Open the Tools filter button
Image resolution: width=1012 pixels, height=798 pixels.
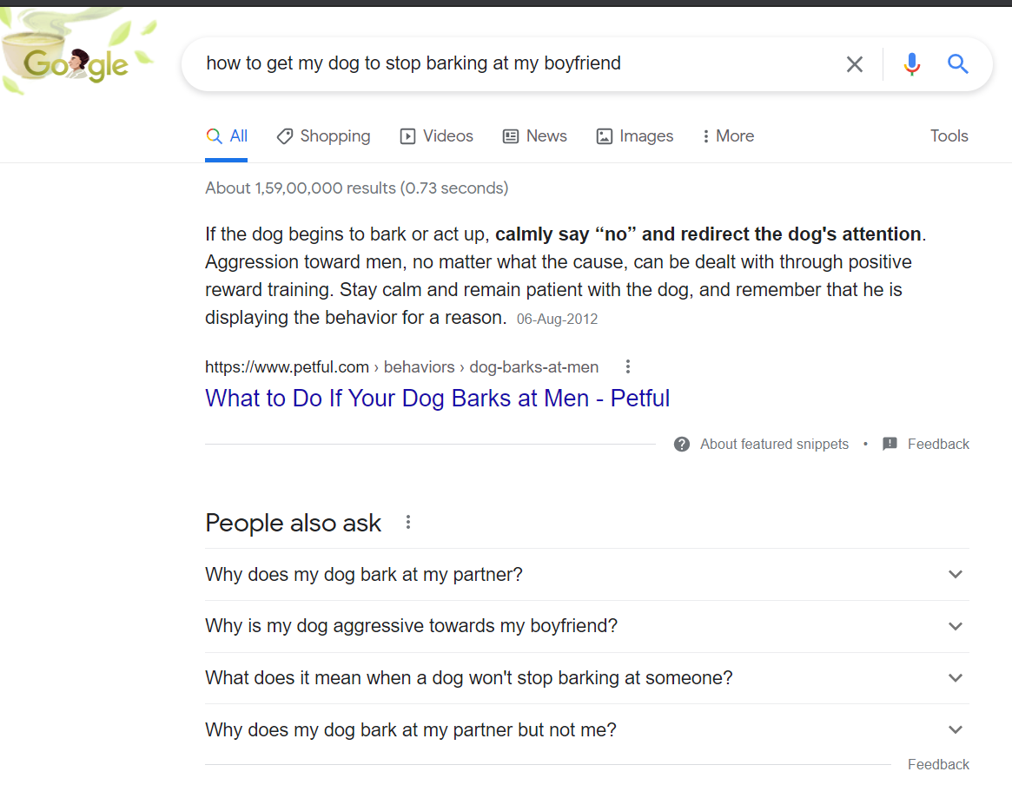tap(949, 136)
